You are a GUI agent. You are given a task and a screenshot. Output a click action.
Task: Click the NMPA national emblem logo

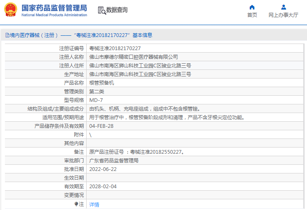tap(11, 10)
